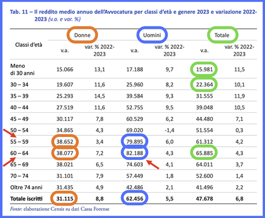Select the '60 – 64' row label
The height and width of the screenshot is (218, 265).
[x=19, y=153]
